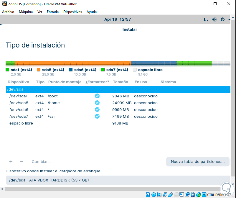The height and width of the screenshot is (198, 236).
Task: Click the VirtualBox USB status icon
Action: (x=170, y=194)
